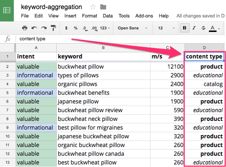Open the View menu
This screenshot has height=167, width=226.
point(53,16)
